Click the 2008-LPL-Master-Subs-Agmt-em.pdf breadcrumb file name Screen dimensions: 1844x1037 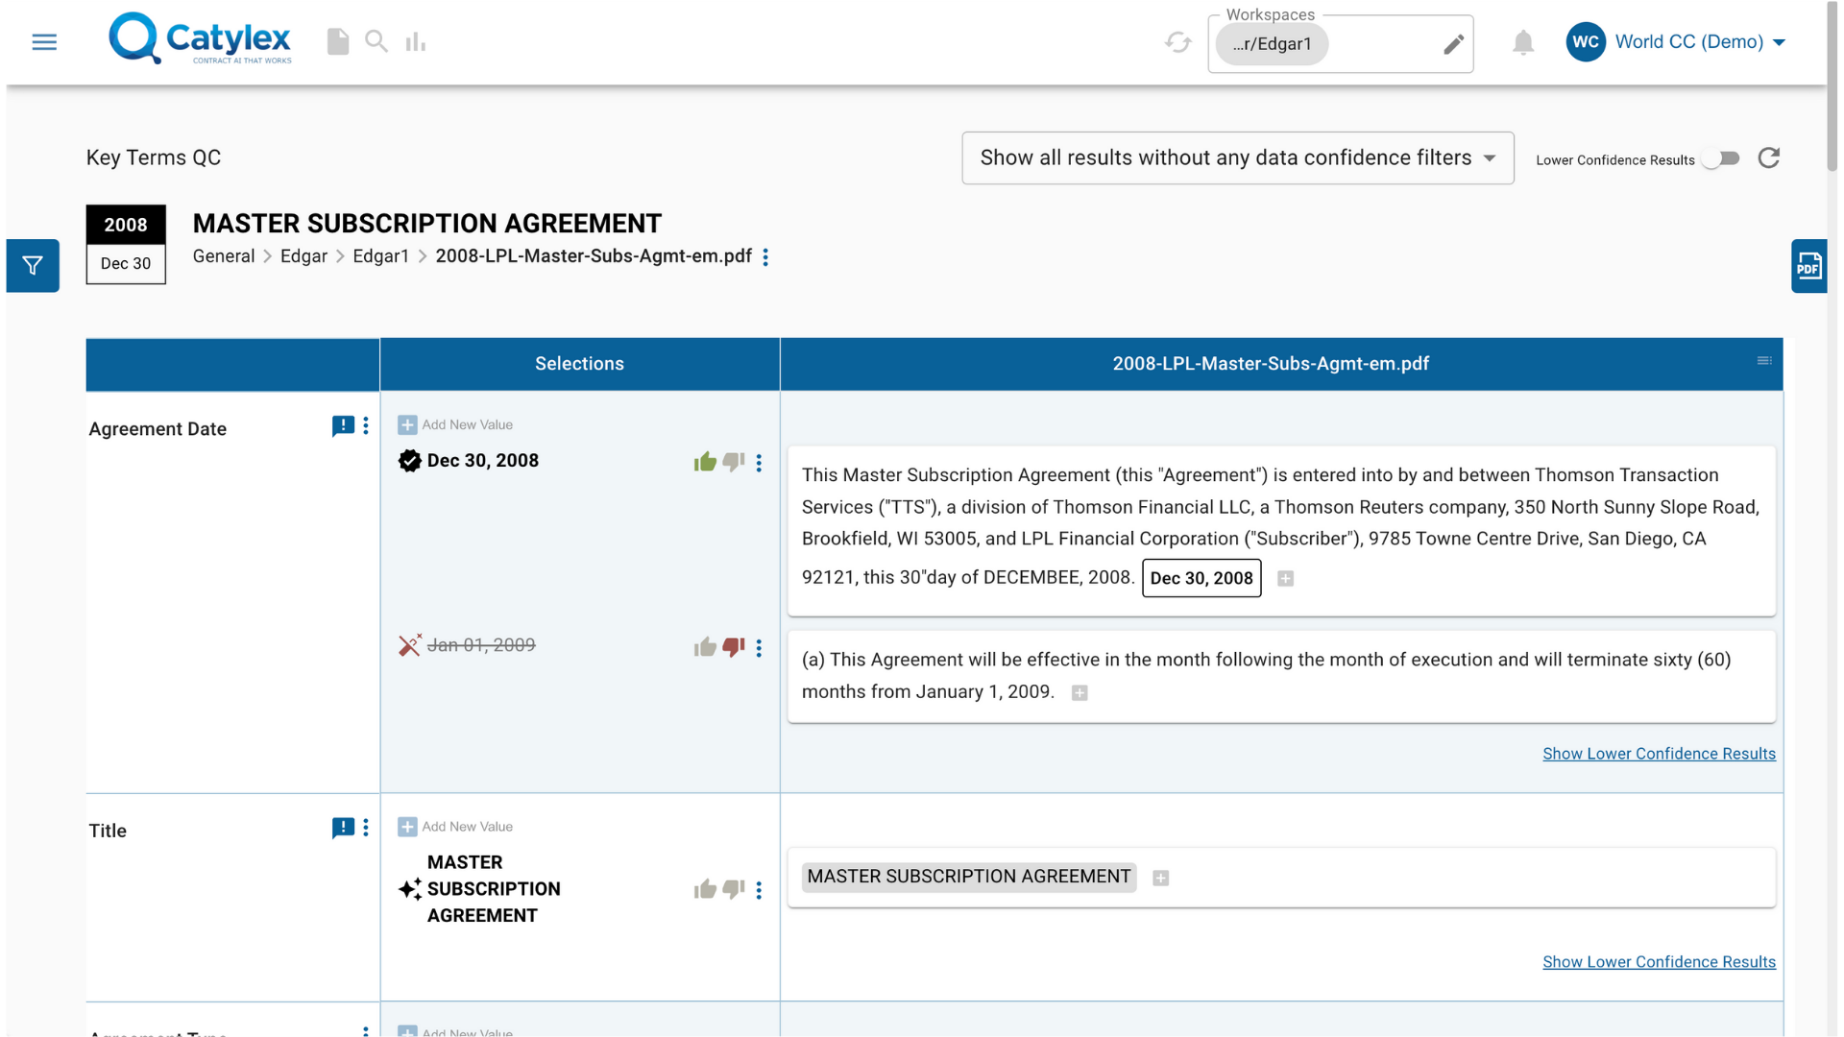[x=594, y=256]
